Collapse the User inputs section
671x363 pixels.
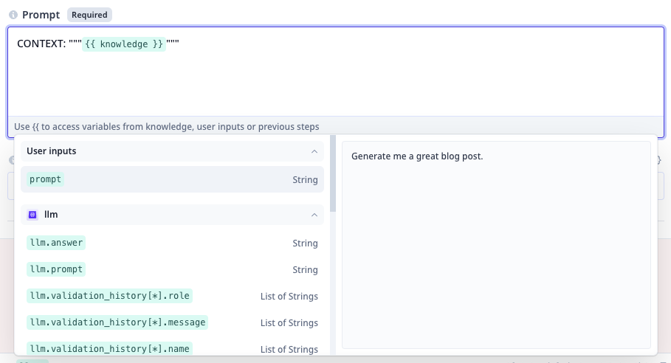click(x=314, y=151)
